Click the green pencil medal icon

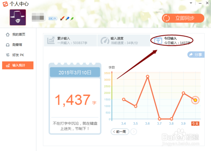[x=72, y=18]
